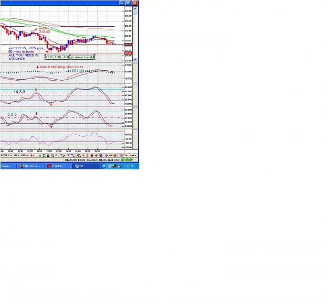Screen dimensions: 328x304
Task: Click the first green connection status icon
Action: (x=123, y=160)
